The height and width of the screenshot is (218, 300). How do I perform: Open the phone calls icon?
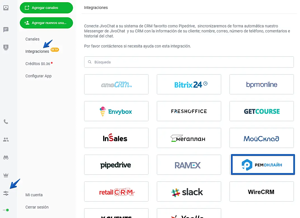[6, 122]
